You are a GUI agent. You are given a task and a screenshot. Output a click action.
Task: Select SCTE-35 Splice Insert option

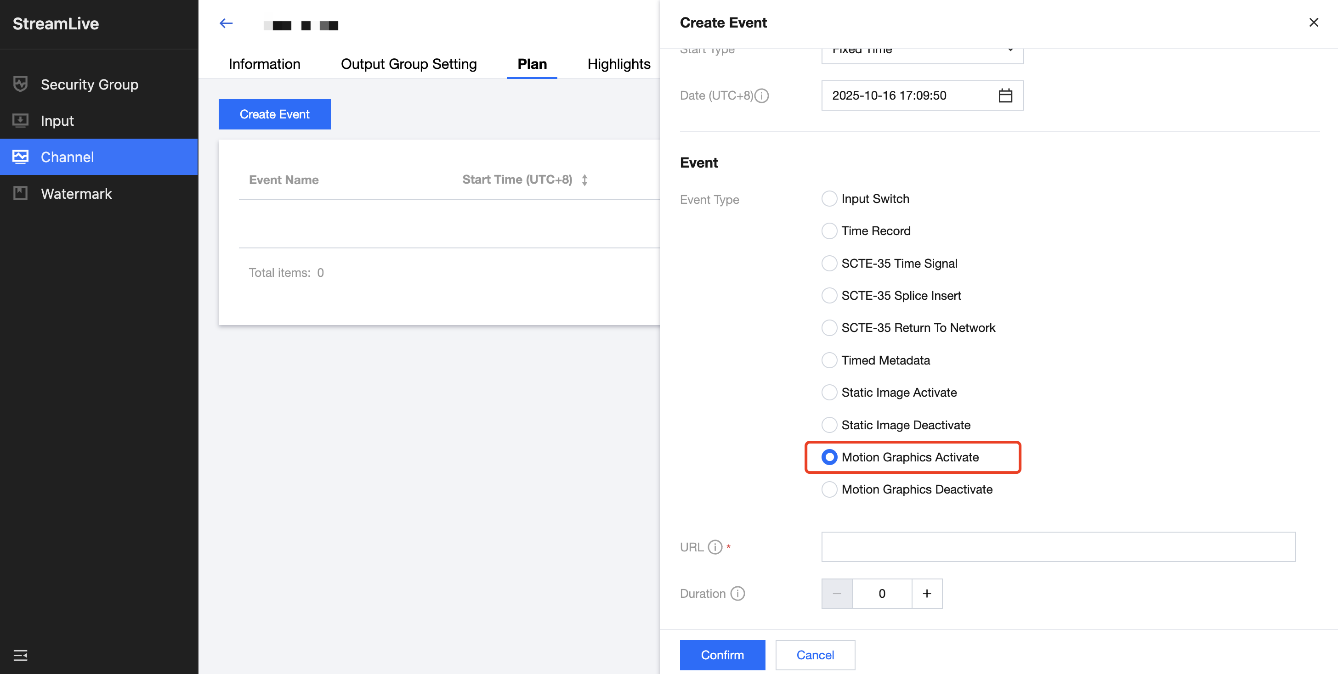tap(829, 296)
